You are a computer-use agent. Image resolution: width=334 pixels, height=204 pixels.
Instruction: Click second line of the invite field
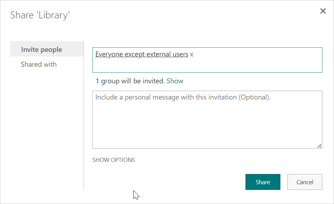(x=207, y=66)
